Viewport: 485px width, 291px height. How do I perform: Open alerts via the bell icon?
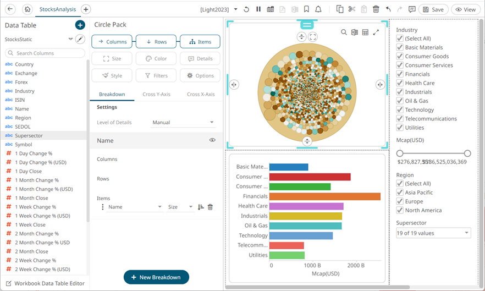(x=318, y=9)
